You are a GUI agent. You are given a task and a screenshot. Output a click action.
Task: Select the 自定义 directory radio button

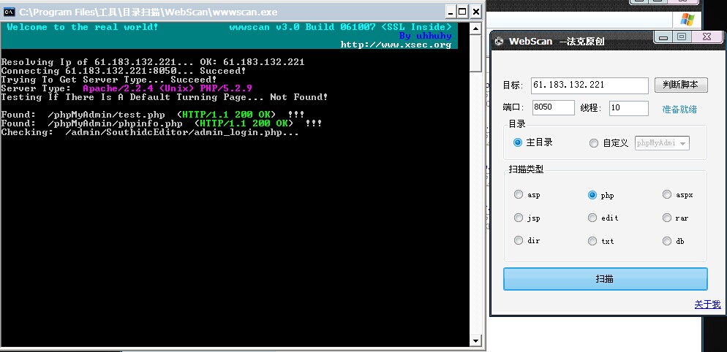(x=593, y=143)
